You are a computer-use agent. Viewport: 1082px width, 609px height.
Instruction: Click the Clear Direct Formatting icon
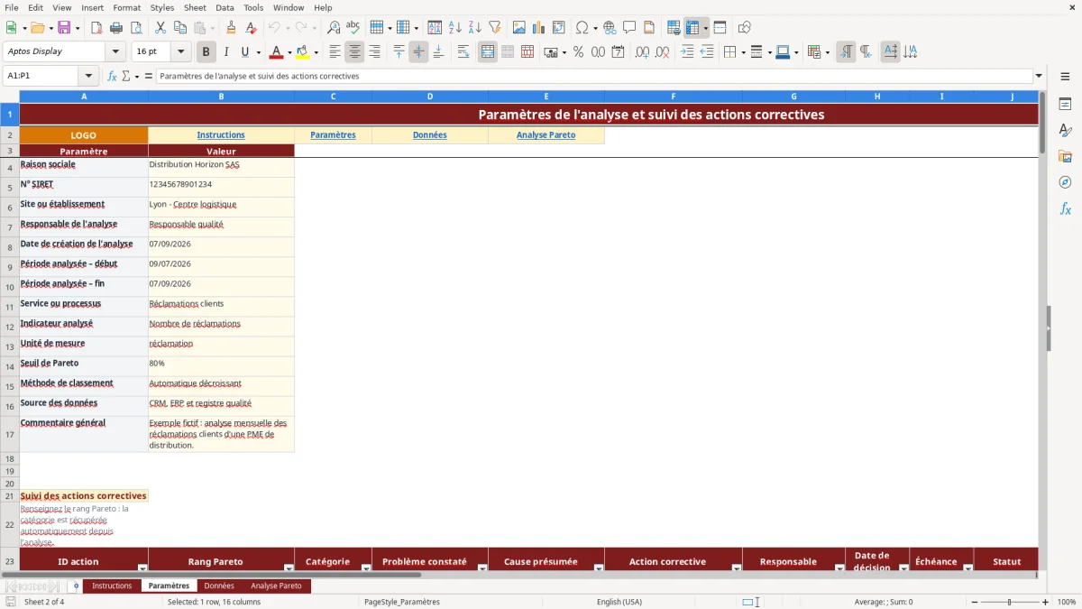pyautogui.click(x=251, y=28)
